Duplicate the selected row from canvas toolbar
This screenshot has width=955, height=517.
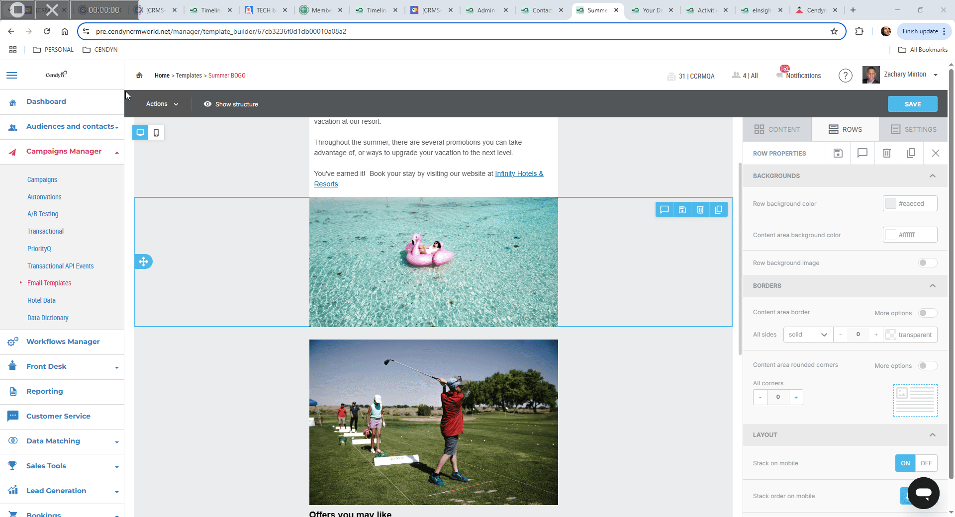(718, 210)
